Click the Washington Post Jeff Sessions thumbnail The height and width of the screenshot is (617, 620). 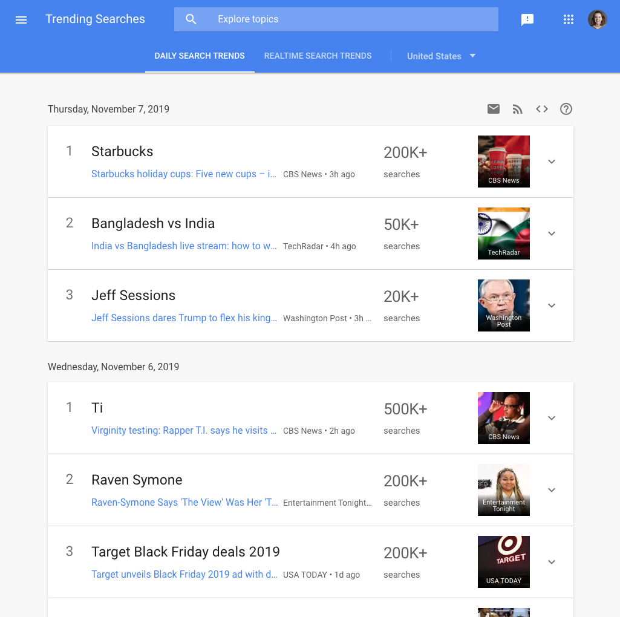click(x=504, y=305)
